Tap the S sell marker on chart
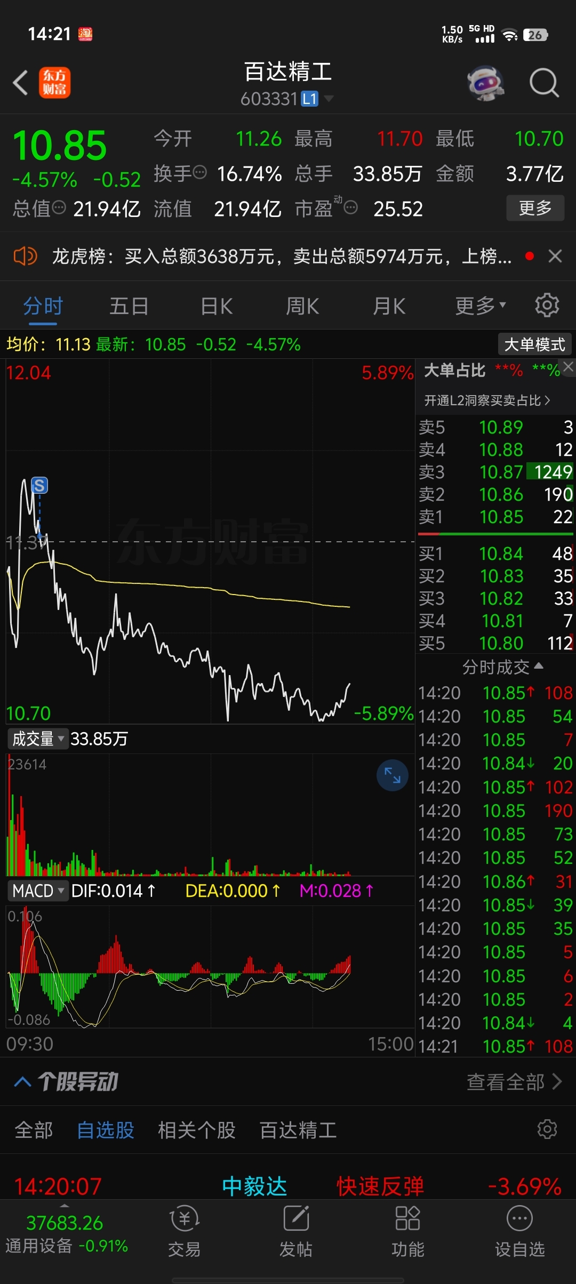Screen dimensions: 576x1284 pyautogui.click(x=39, y=485)
